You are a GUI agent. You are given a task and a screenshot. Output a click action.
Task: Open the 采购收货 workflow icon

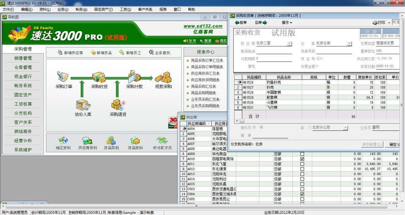point(99,77)
